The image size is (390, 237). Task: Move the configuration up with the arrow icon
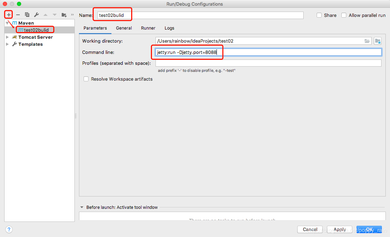(x=45, y=15)
